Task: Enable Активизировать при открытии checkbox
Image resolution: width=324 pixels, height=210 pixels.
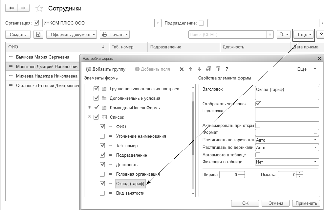Action: [258, 125]
